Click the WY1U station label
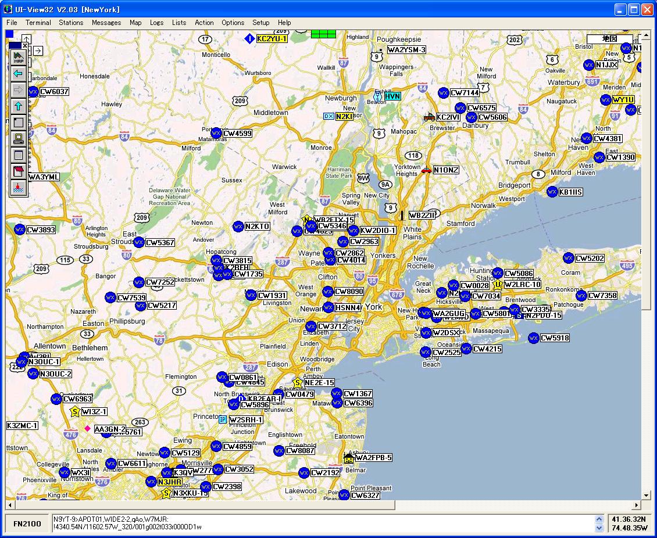 coord(623,100)
